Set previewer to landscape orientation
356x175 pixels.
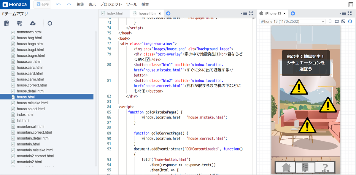click(337, 21)
